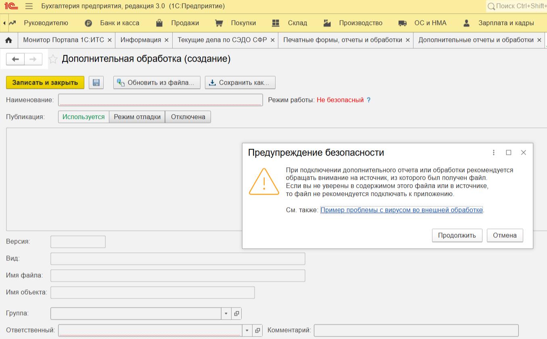
Task: Set publication to Используется
Action: 84,117
